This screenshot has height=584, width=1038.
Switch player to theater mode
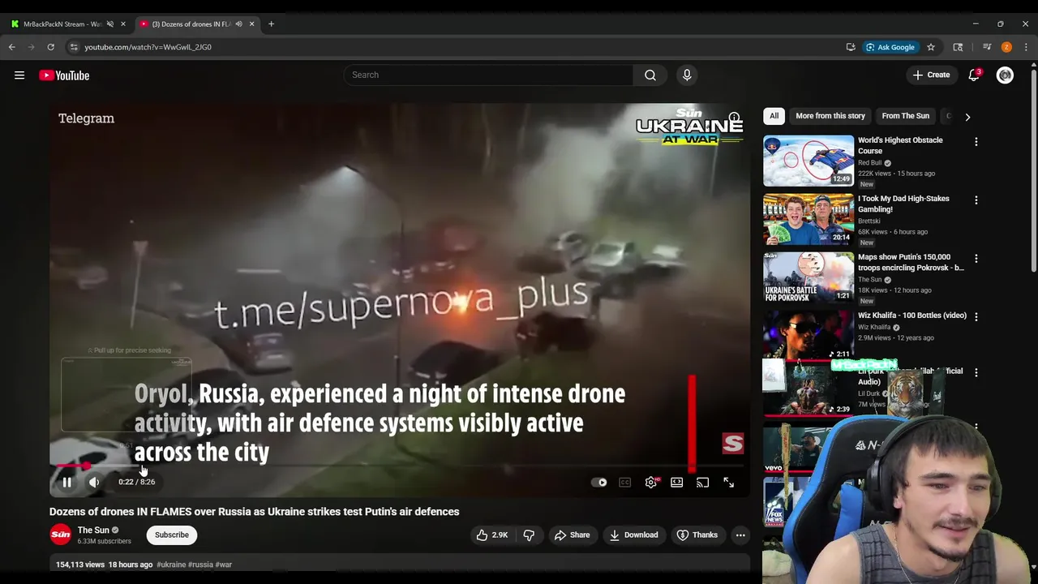tap(676, 482)
